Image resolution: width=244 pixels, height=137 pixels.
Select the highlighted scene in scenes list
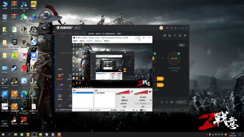(83, 93)
